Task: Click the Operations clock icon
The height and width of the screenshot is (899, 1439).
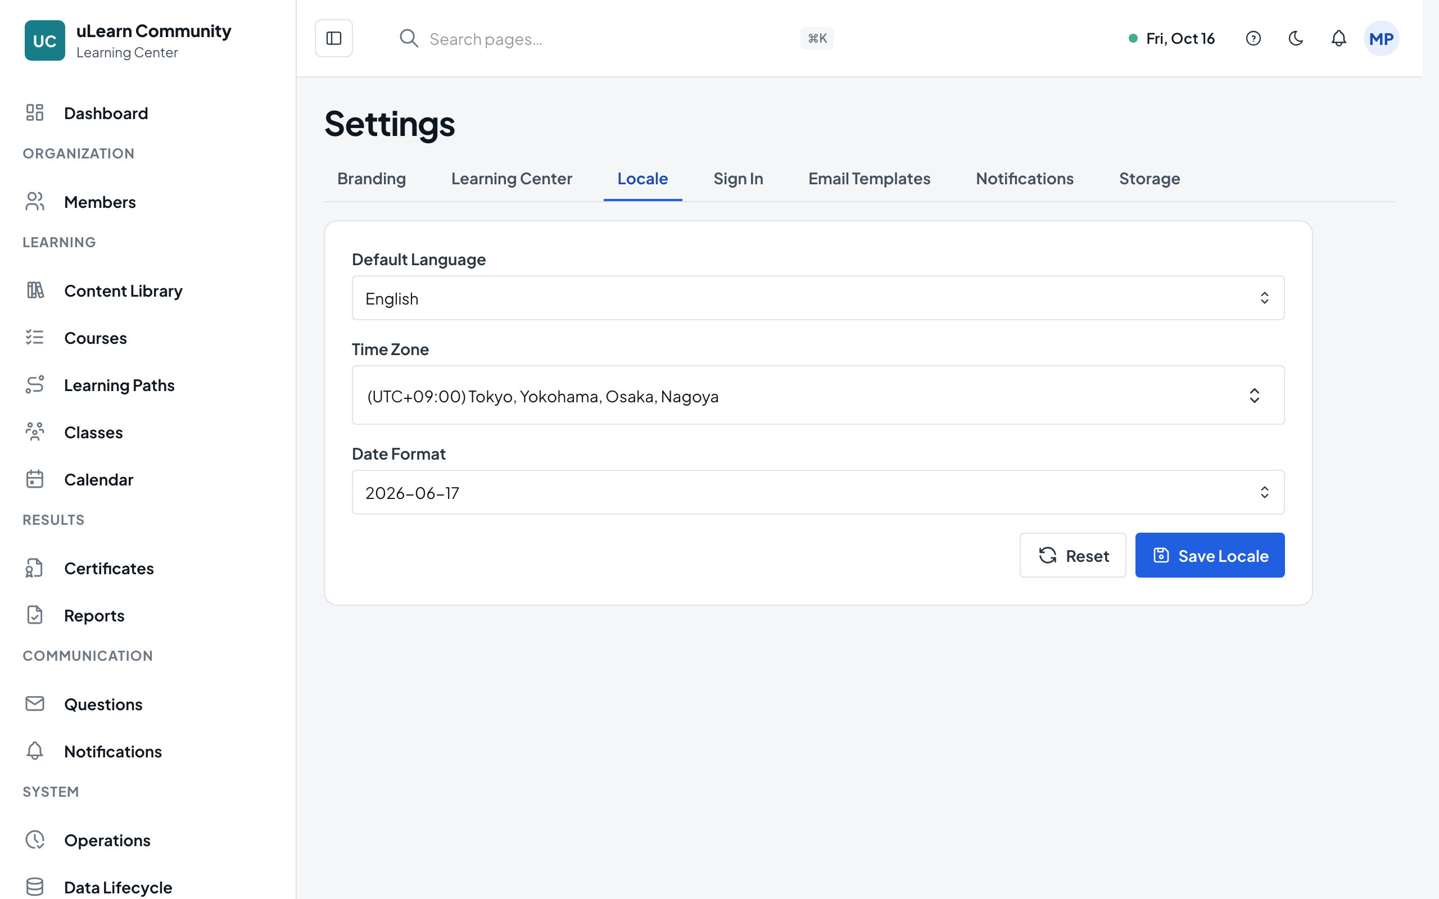Action: (35, 839)
